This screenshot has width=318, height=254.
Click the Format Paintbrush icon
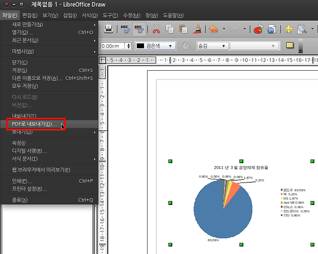click(197, 29)
